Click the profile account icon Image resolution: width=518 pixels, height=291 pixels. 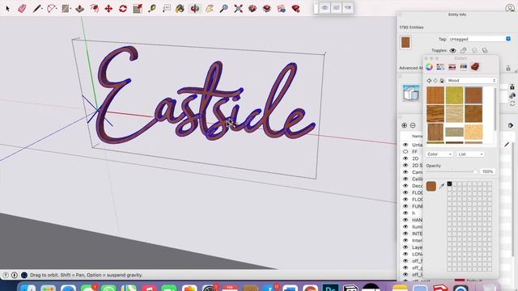point(510,8)
